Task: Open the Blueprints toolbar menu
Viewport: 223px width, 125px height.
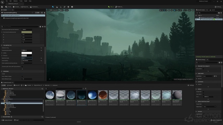Action: [25, 6]
